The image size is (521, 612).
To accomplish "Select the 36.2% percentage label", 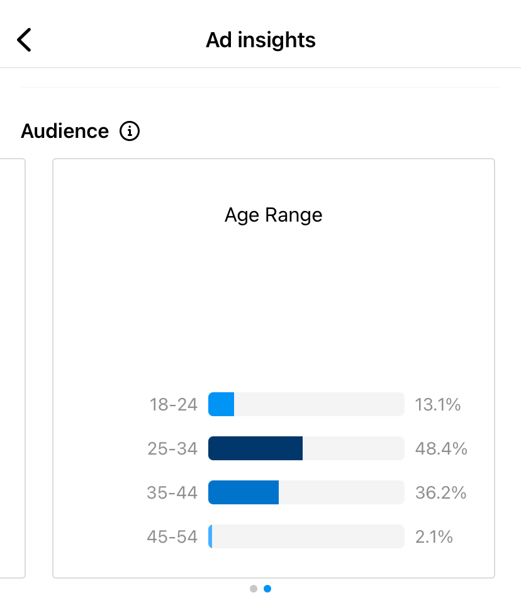I will [440, 492].
